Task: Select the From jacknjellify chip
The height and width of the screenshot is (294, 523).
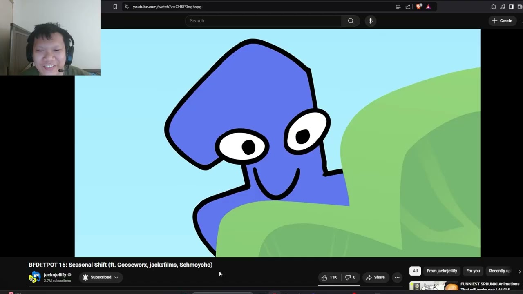Action: 442,271
